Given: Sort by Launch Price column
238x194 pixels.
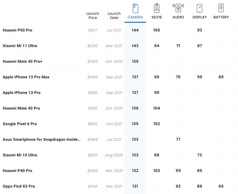Looking at the screenshot, I should pos(92,16).
